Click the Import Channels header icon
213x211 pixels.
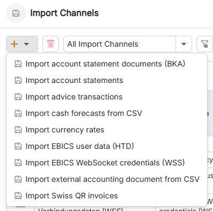[16, 13]
